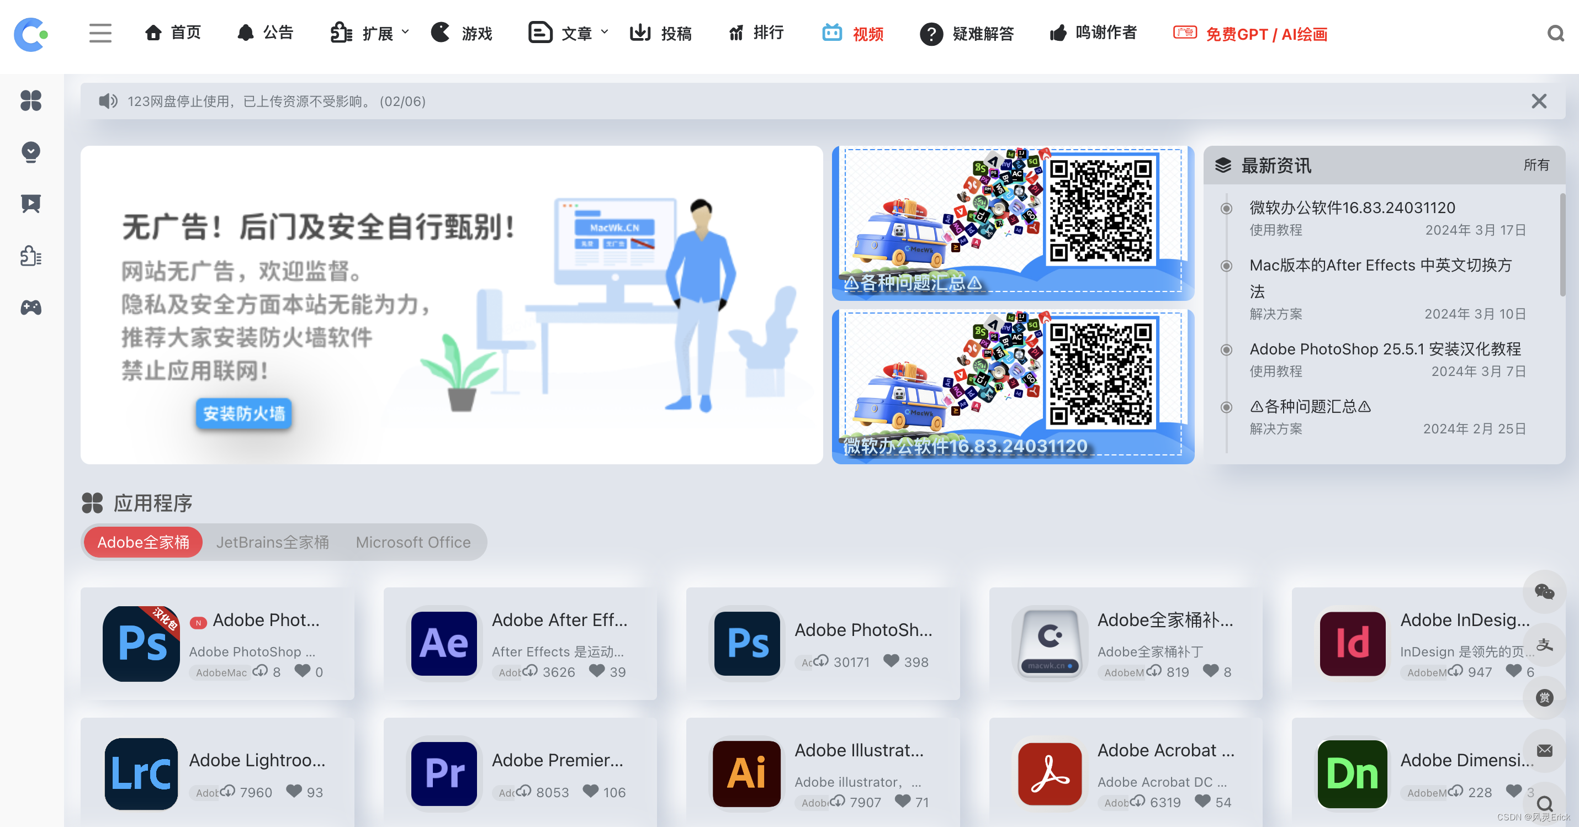
Task: Open the Adobe InDesign Id icon
Action: (1352, 644)
